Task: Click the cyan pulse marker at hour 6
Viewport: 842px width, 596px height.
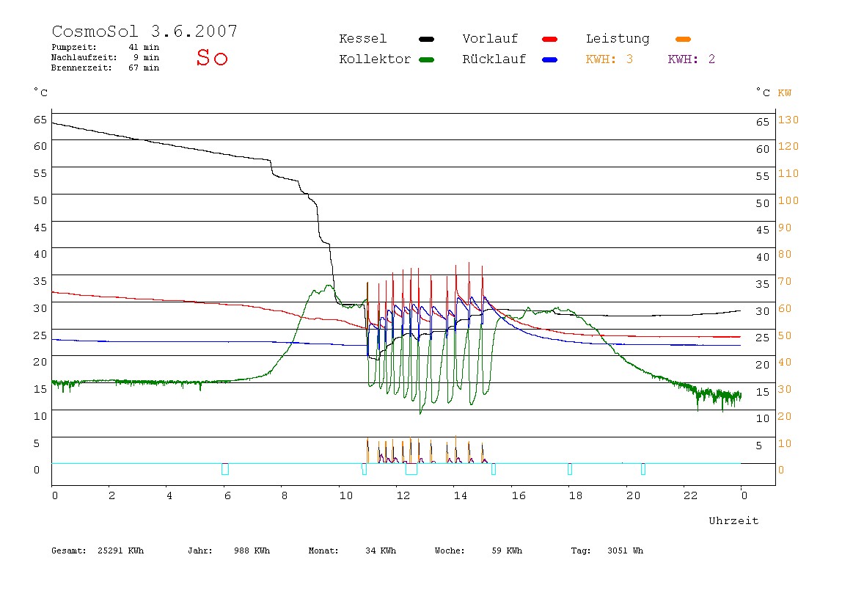Action: pos(225,469)
